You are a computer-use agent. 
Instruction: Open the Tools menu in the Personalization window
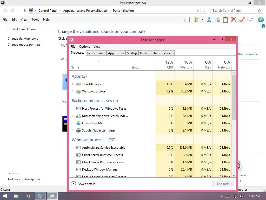35,20
